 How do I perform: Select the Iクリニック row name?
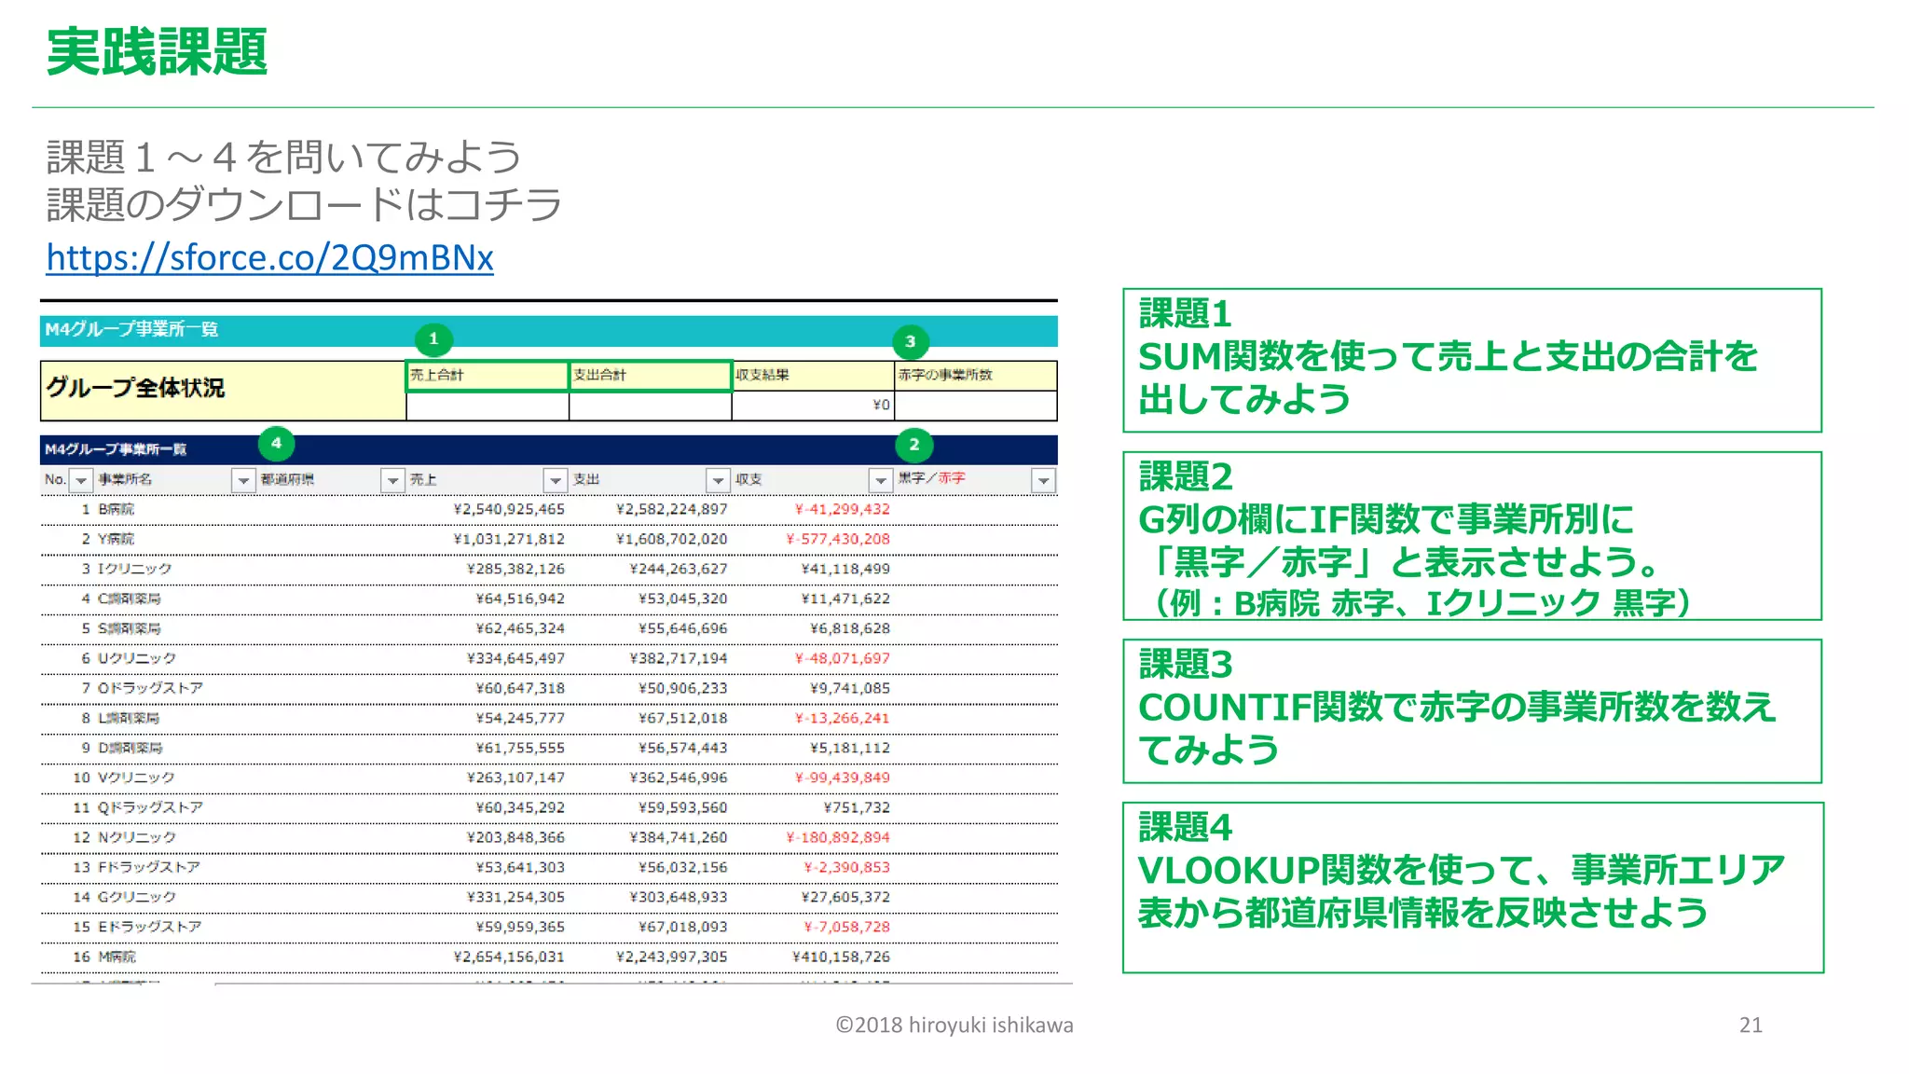tap(135, 569)
